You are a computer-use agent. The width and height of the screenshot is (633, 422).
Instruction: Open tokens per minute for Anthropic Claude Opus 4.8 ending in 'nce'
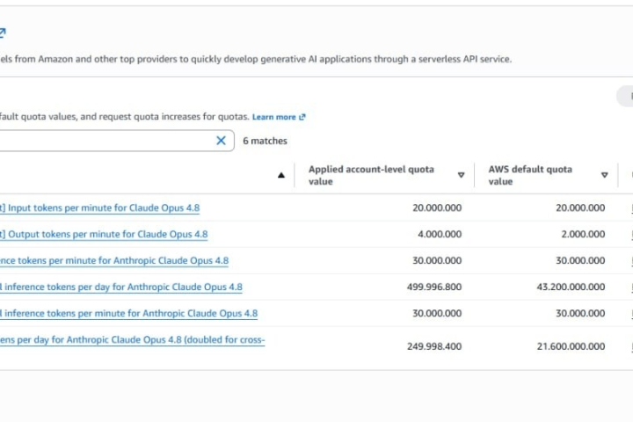114,260
